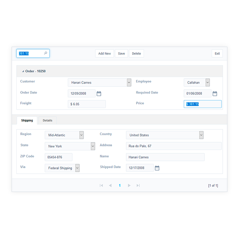Click the Delete button
This screenshot has height=239, width=239.
pyautogui.click(x=136, y=54)
